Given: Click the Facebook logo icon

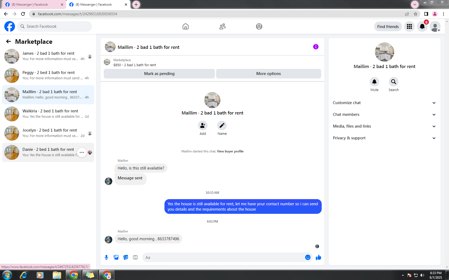Looking at the screenshot, I should click(10, 26).
